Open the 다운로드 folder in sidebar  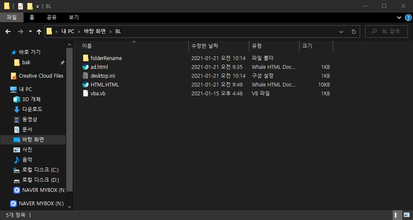32,109
